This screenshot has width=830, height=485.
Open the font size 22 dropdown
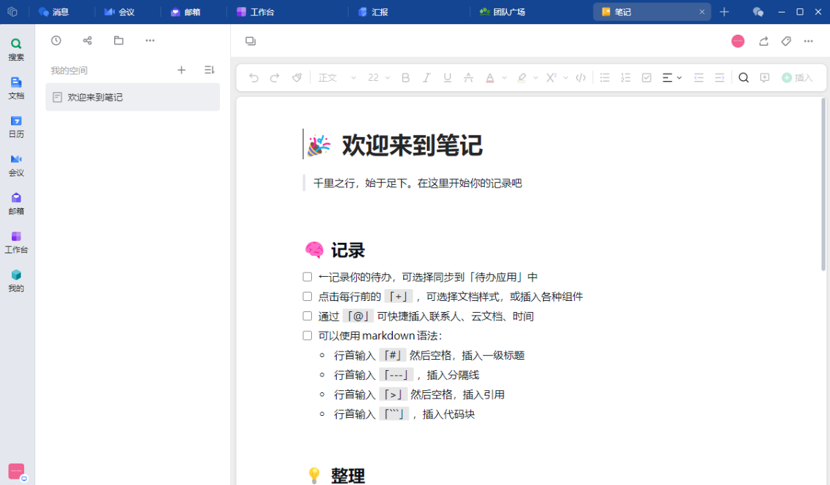point(379,77)
